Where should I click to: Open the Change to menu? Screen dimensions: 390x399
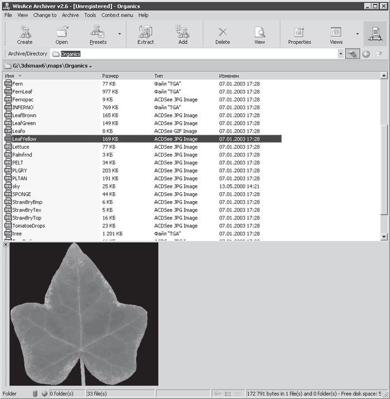pos(45,15)
